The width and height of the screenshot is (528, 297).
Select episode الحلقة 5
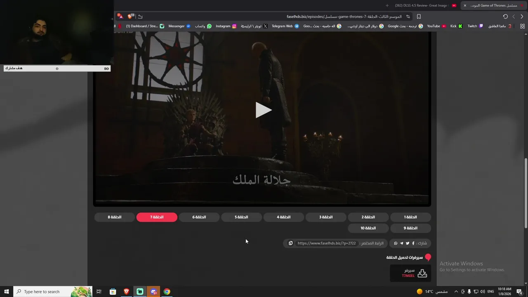[x=241, y=217]
